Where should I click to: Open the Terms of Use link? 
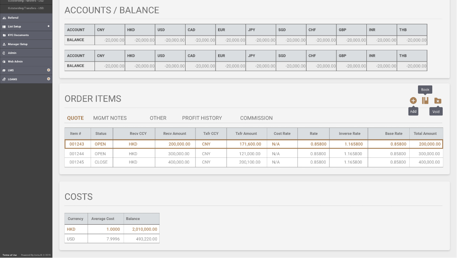coord(10,255)
